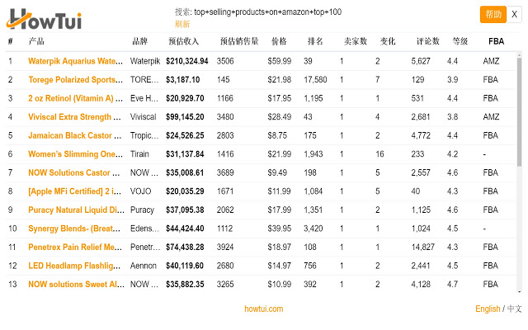Screen dimensions: 528x330
Task: Click the Aennon brand cell
Action: click(144, 266)
